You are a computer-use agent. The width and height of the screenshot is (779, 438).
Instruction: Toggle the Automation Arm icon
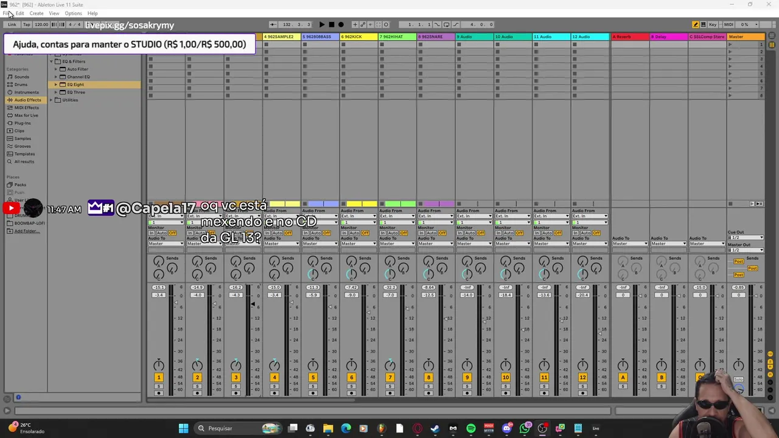(363, 24)
